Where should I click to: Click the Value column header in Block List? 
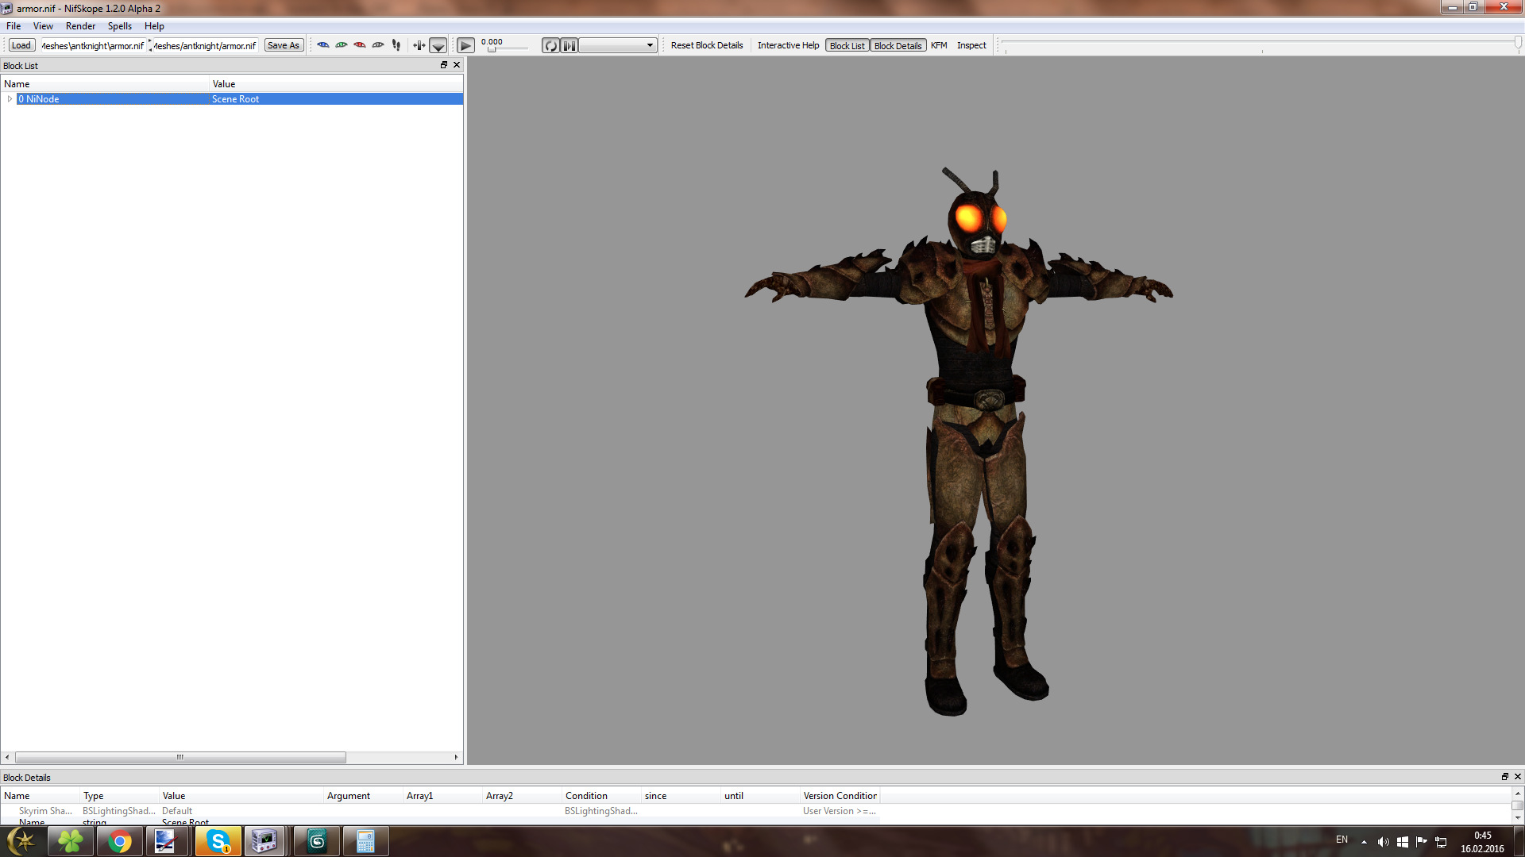pos(336,84)
